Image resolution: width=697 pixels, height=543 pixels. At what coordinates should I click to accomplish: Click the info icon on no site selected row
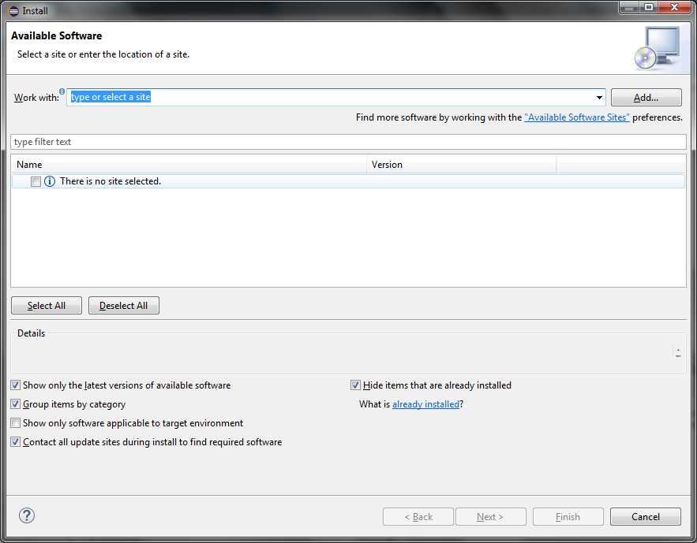click(49, 181)
